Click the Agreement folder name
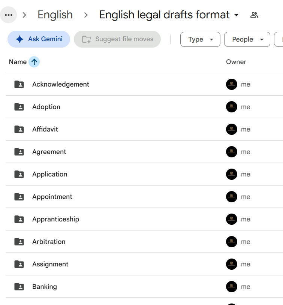Image resolution: width=283 pixels, height=305 pixels. [x=49, y=152]
